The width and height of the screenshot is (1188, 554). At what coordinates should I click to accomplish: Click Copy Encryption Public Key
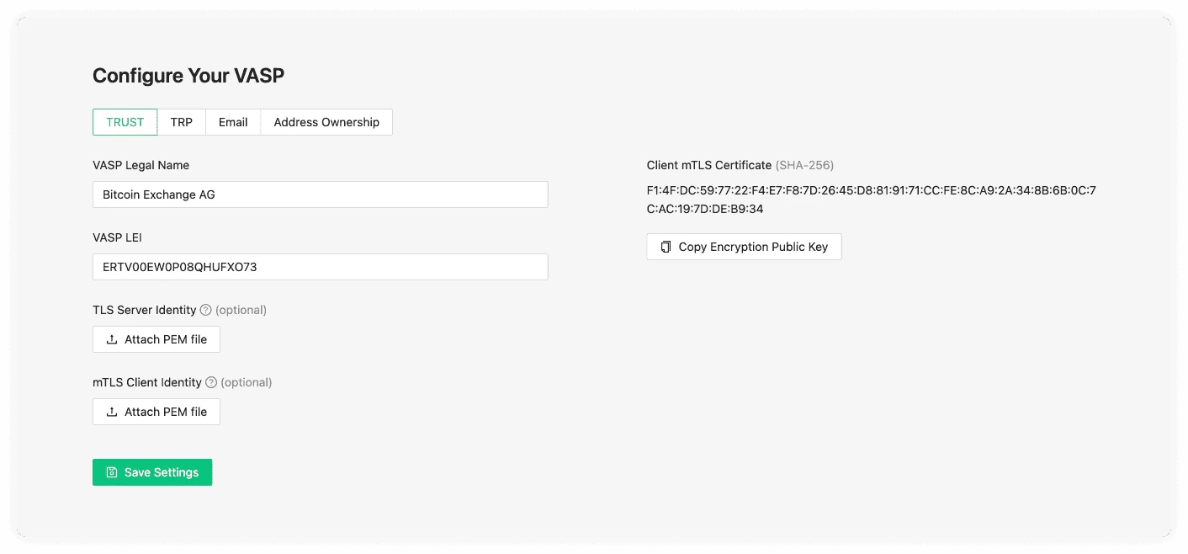pos(744,246)
